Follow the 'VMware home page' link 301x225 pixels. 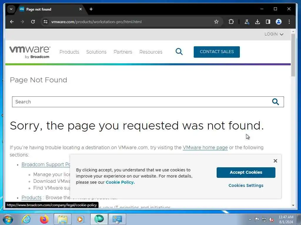click(205, 148)
